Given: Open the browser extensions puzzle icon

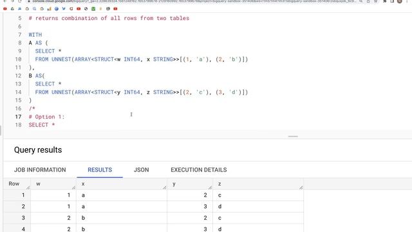Looking at the screenshot, I should pos(385,1).
